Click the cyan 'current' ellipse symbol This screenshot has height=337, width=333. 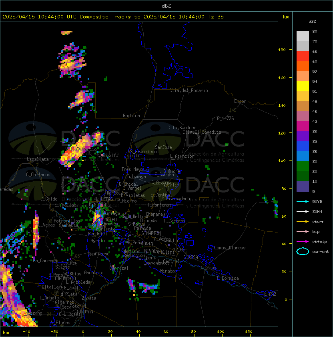pyautogui.click(x=303, y=251)
